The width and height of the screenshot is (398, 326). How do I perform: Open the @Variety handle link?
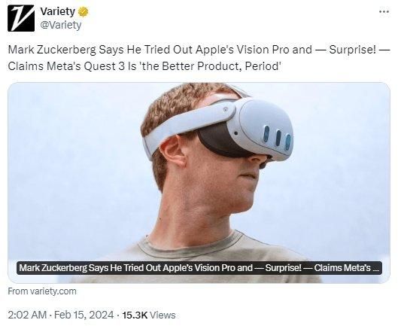click(x=61, y=25)
